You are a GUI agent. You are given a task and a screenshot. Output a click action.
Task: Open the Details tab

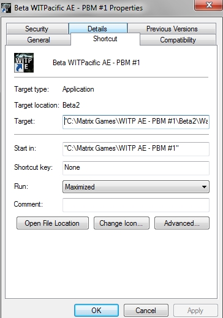(x=98, y=28)
